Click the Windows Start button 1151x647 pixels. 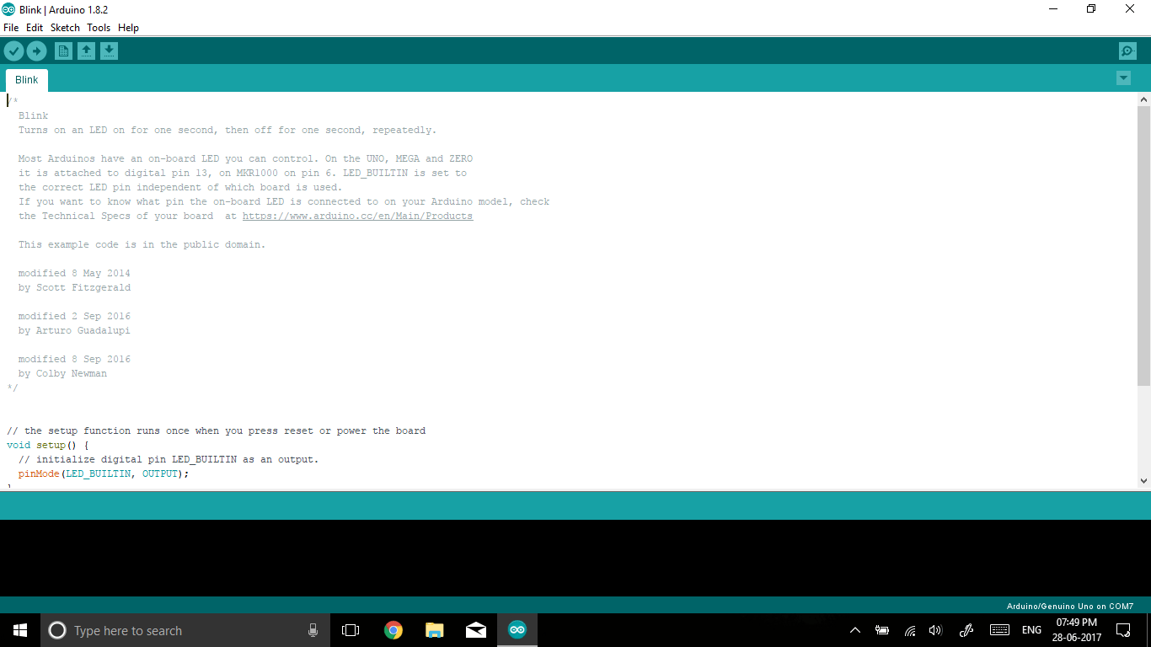(x=19, y=629)
